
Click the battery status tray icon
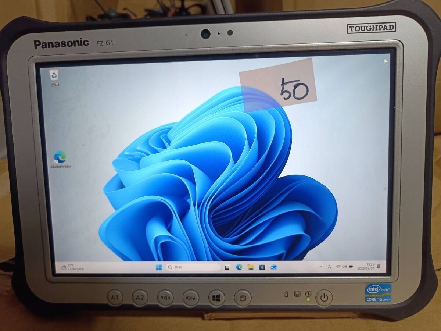tap(351, 266)
